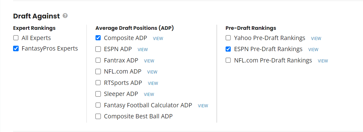Select the NFL.com ADP checkbox
Viewport: 363px width, 132px height.
coord(98,72)
